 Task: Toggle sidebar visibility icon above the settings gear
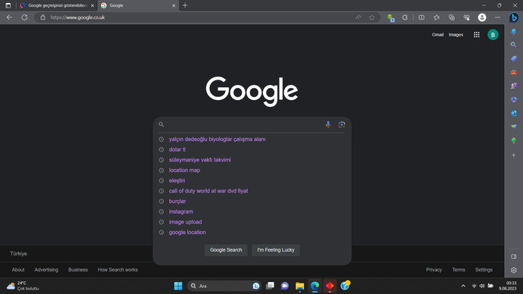click(514, 257)
